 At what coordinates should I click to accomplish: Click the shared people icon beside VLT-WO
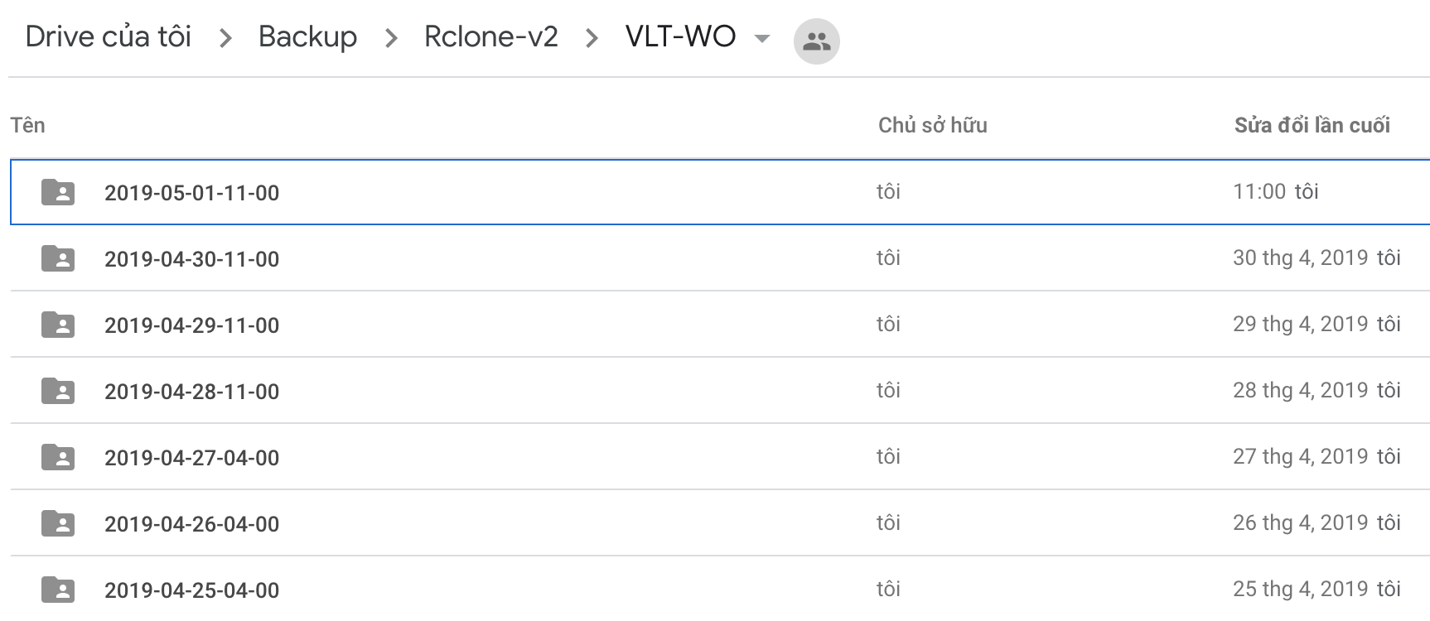(x=816, y=41)
